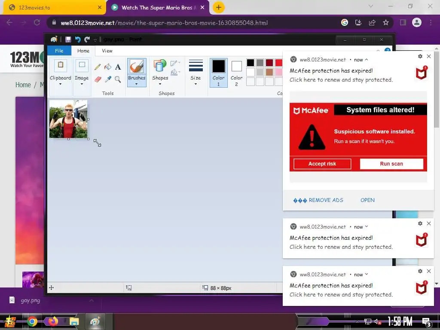Click the Clipboard paste icon
This screenshot has width=440, height=330.
(60, 66)
